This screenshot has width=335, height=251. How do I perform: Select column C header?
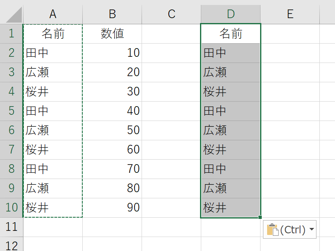[171, 14]
